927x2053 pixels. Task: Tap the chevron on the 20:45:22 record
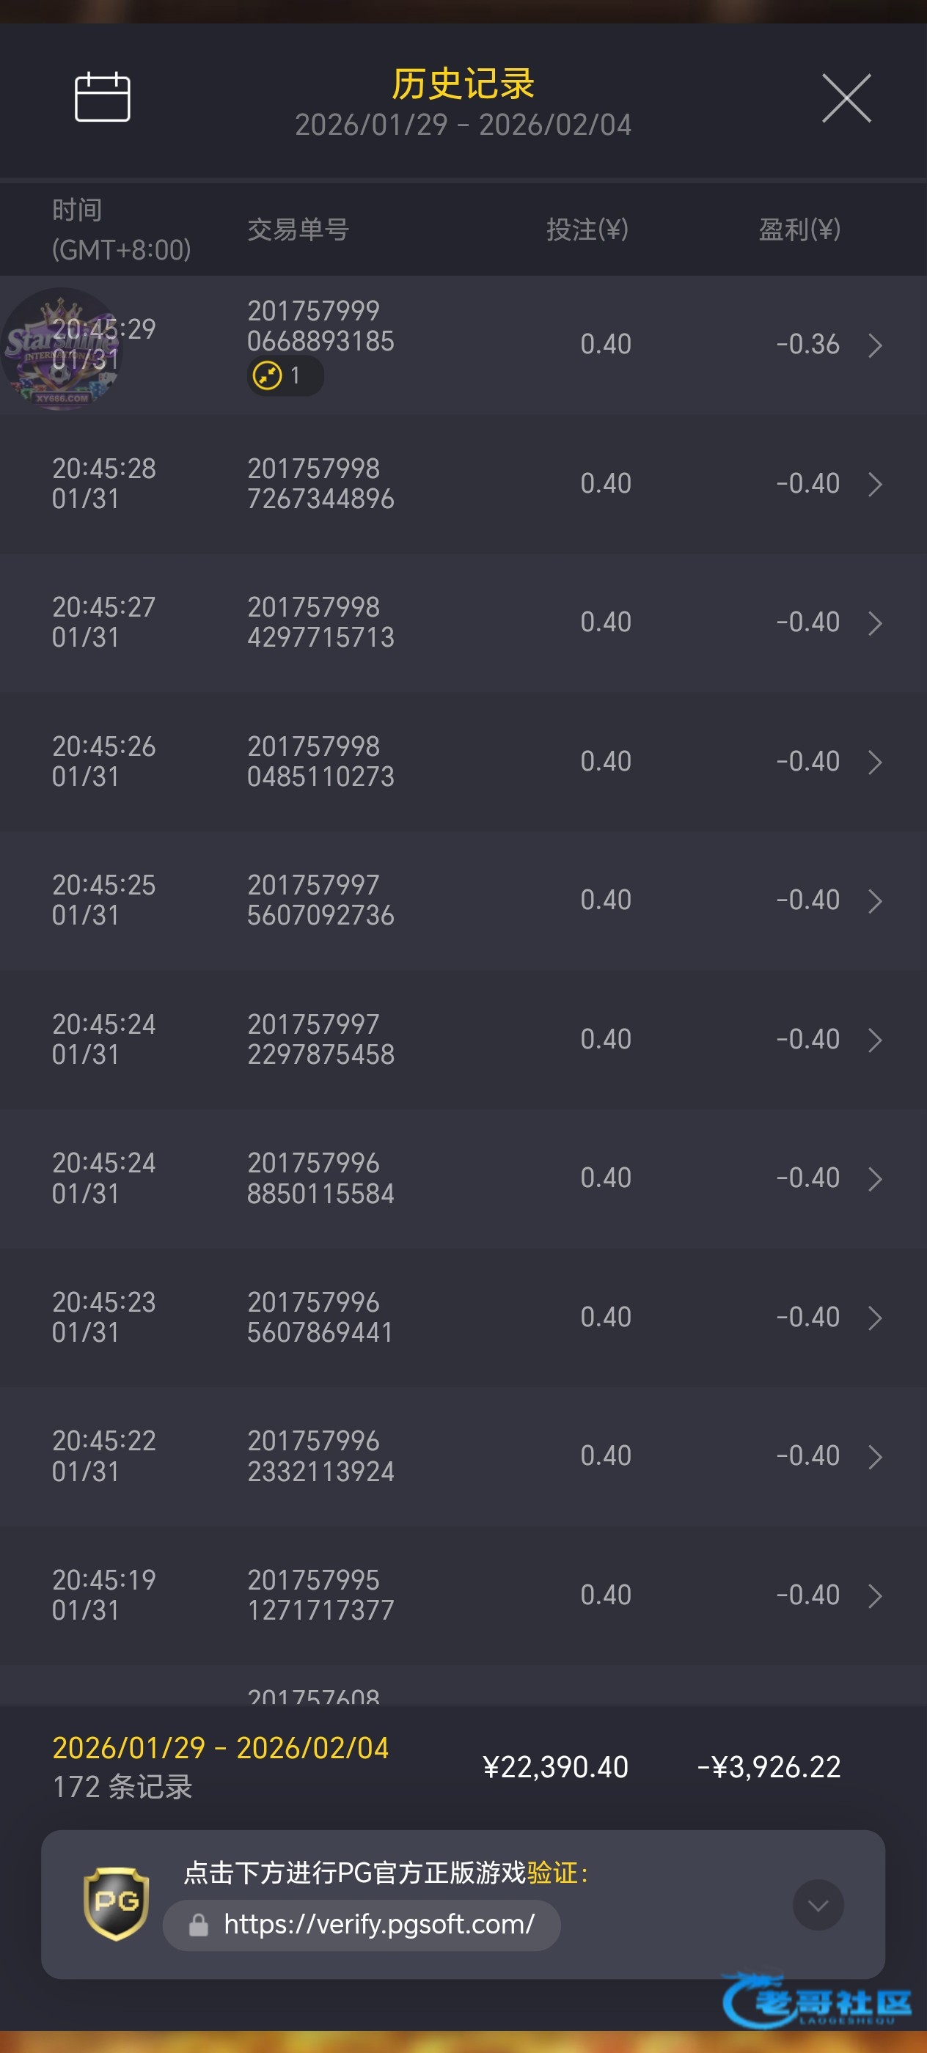coord(874,1456)
